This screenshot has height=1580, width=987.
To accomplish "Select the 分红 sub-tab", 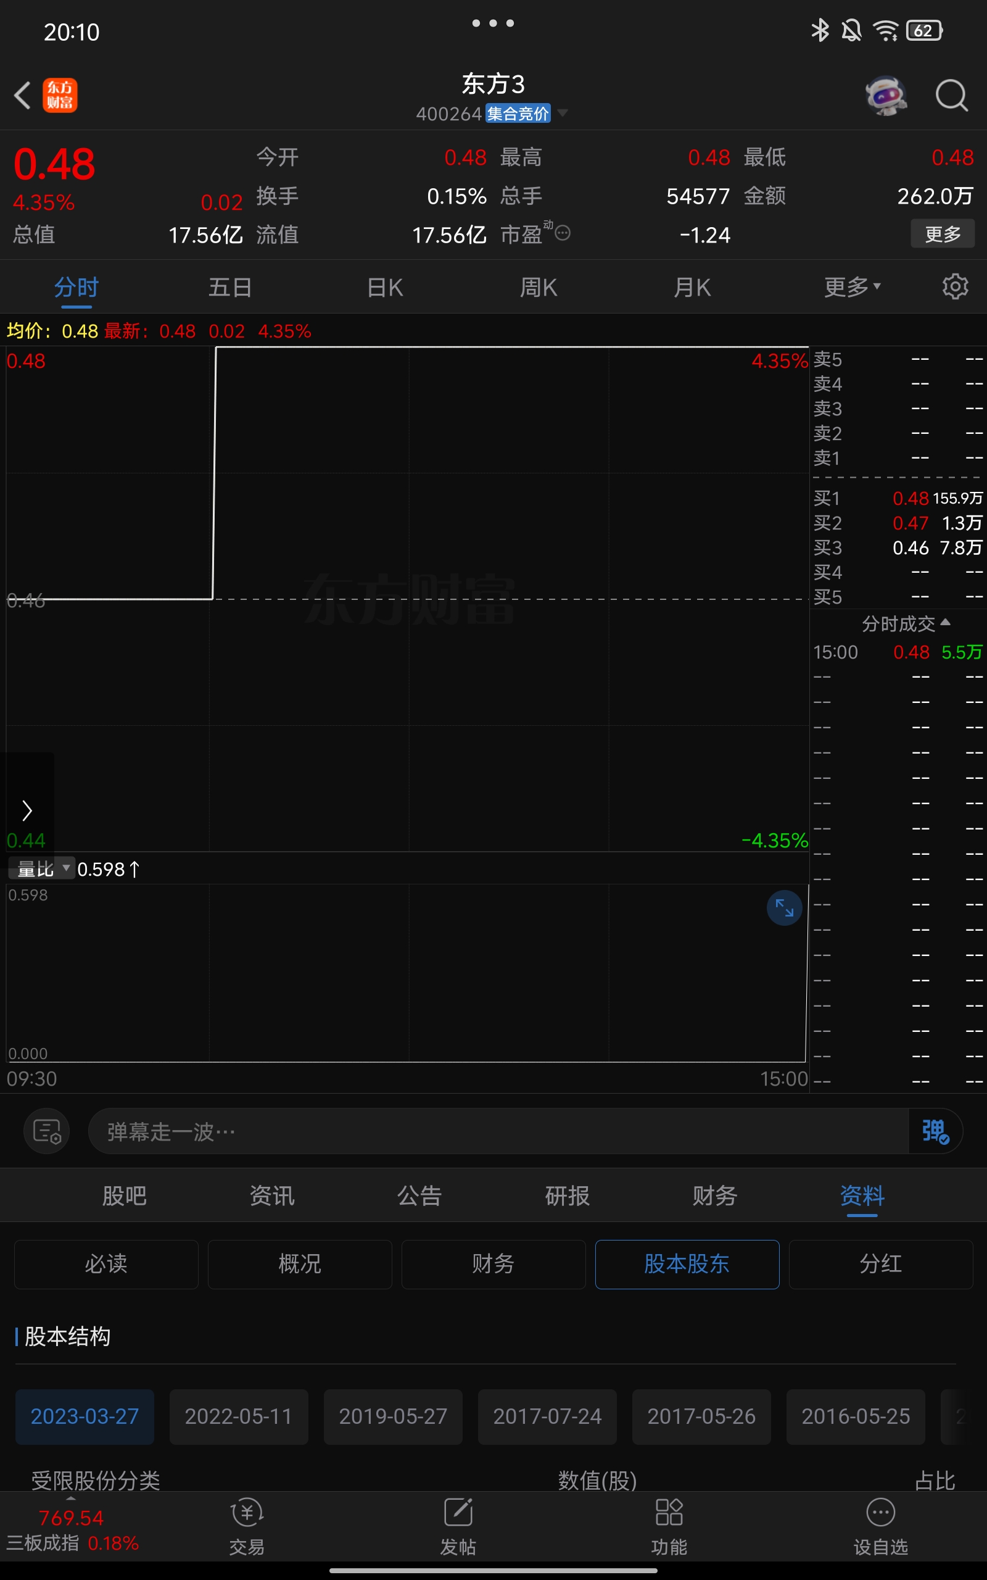I will (x=881, y=1264).
